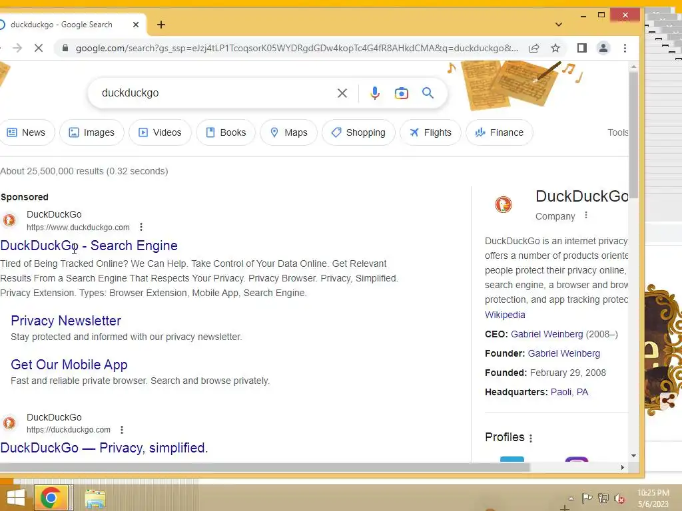Open File Explorer from the taskbar
The width and height of the screenshot is (682, 511).
click(95, 499)
